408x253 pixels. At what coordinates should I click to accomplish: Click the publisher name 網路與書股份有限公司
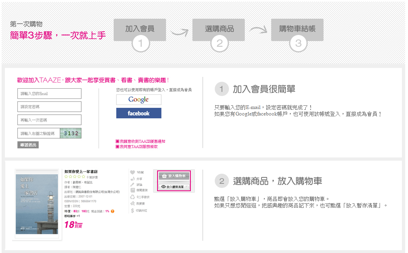click(x=89, y=192)
